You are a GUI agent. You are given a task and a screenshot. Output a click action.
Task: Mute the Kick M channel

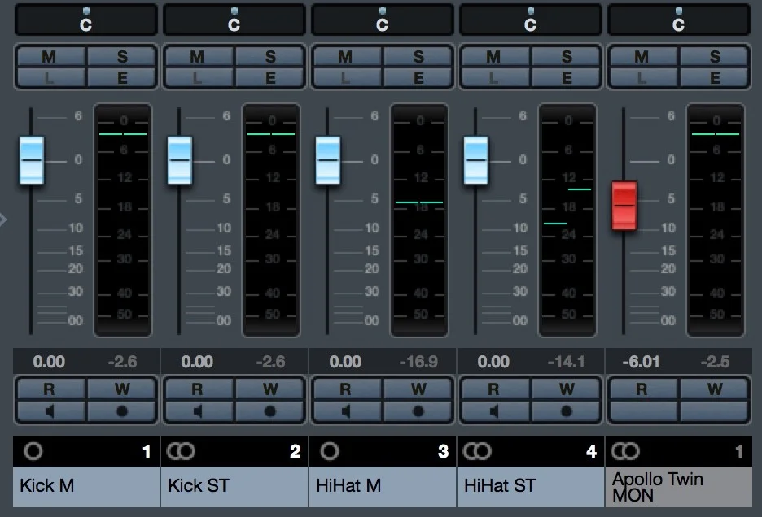[50, 57]
